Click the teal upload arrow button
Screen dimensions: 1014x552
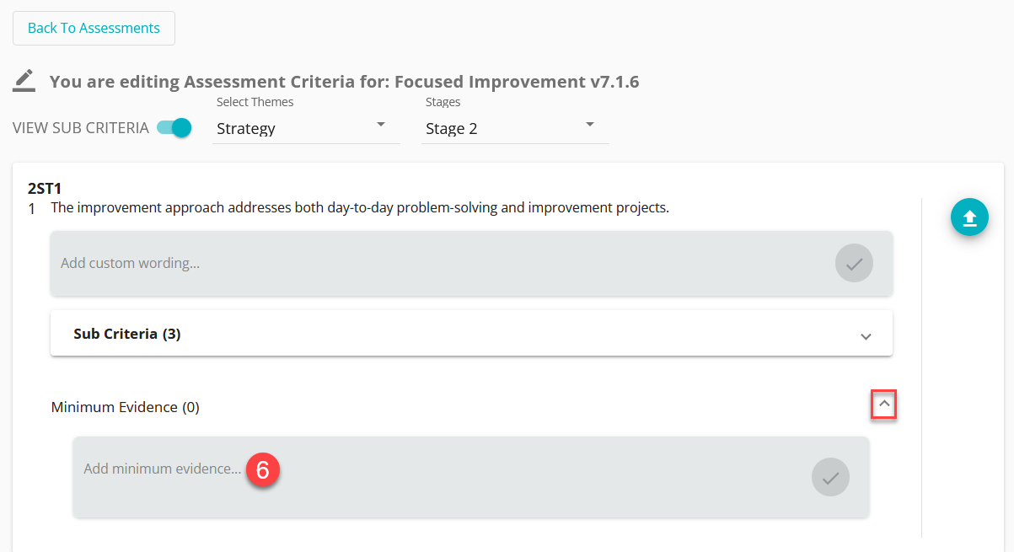click(x=969, y=217)
